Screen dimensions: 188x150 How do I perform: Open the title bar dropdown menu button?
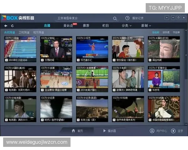coord(167,18)
